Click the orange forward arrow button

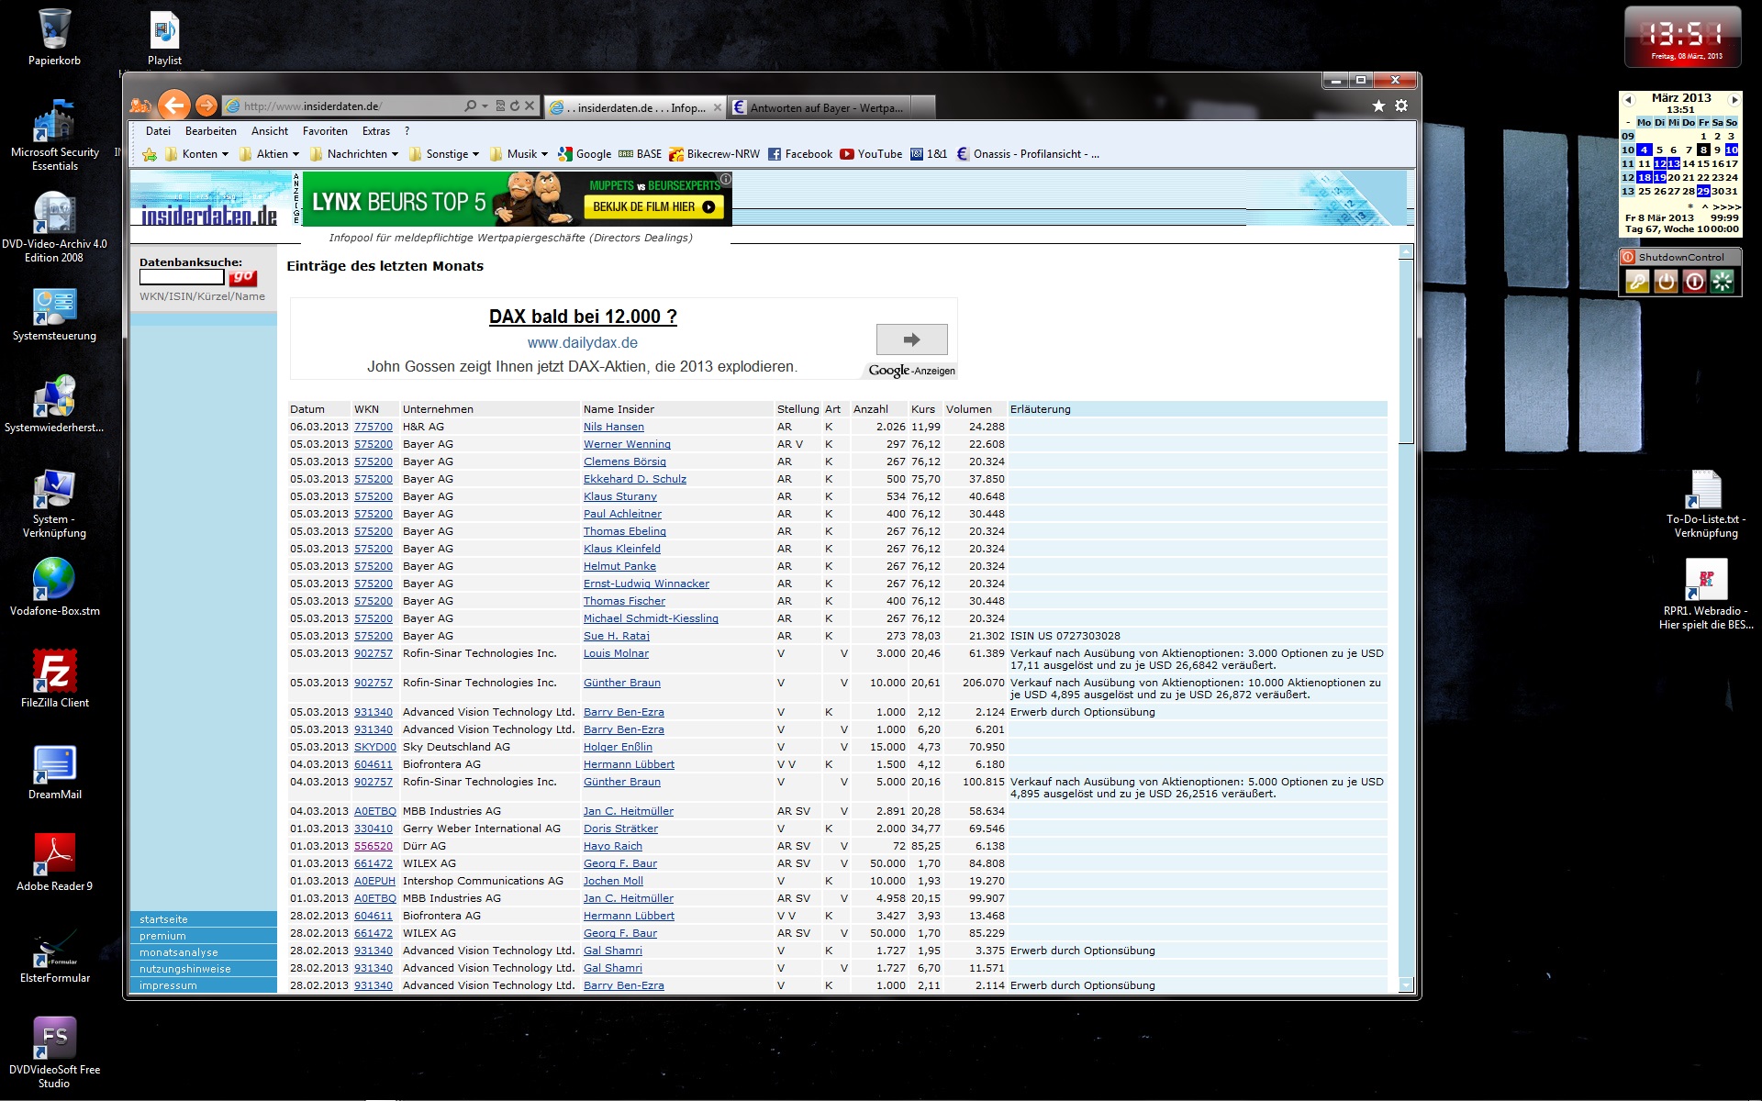click(206, 106)
